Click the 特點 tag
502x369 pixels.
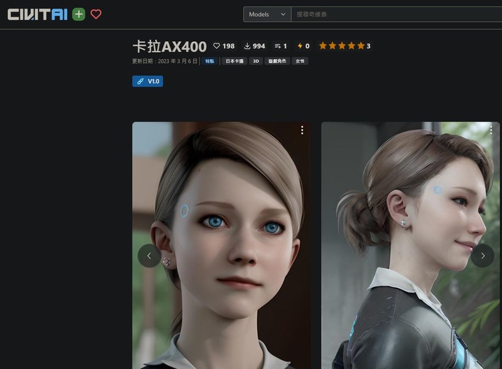[210, 61]
